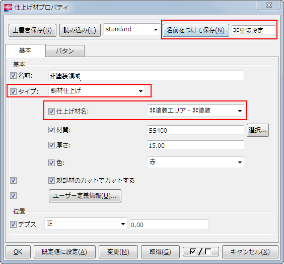284x264 pixels.
Task: Click the 変更(M) button
Action: tap(118, 252)
